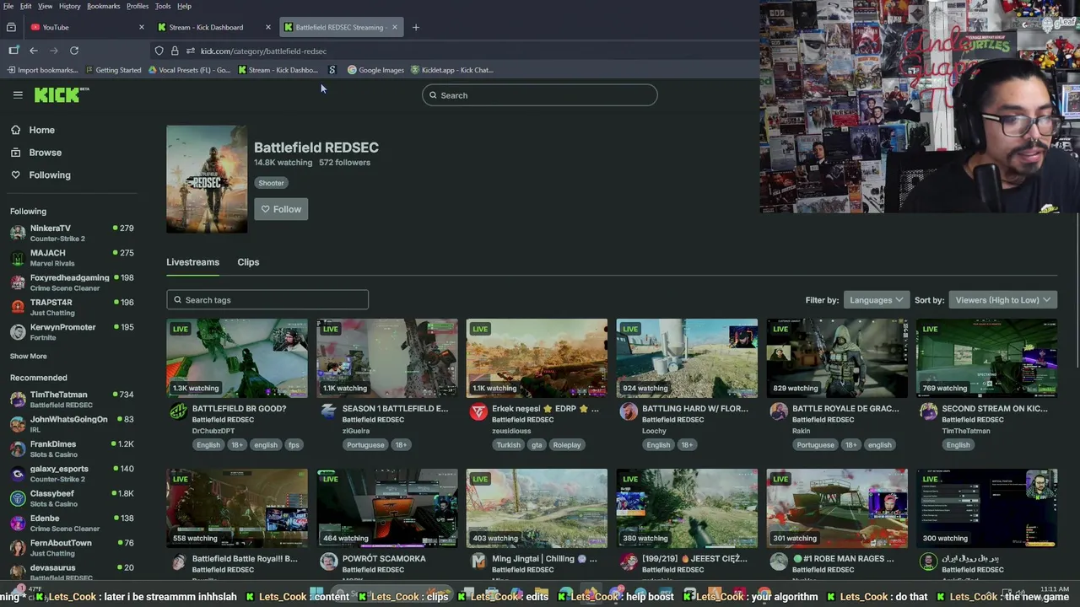1080x607 pixels.
Task: Click the shield tracking protection icon
Action: click(159, 51)
